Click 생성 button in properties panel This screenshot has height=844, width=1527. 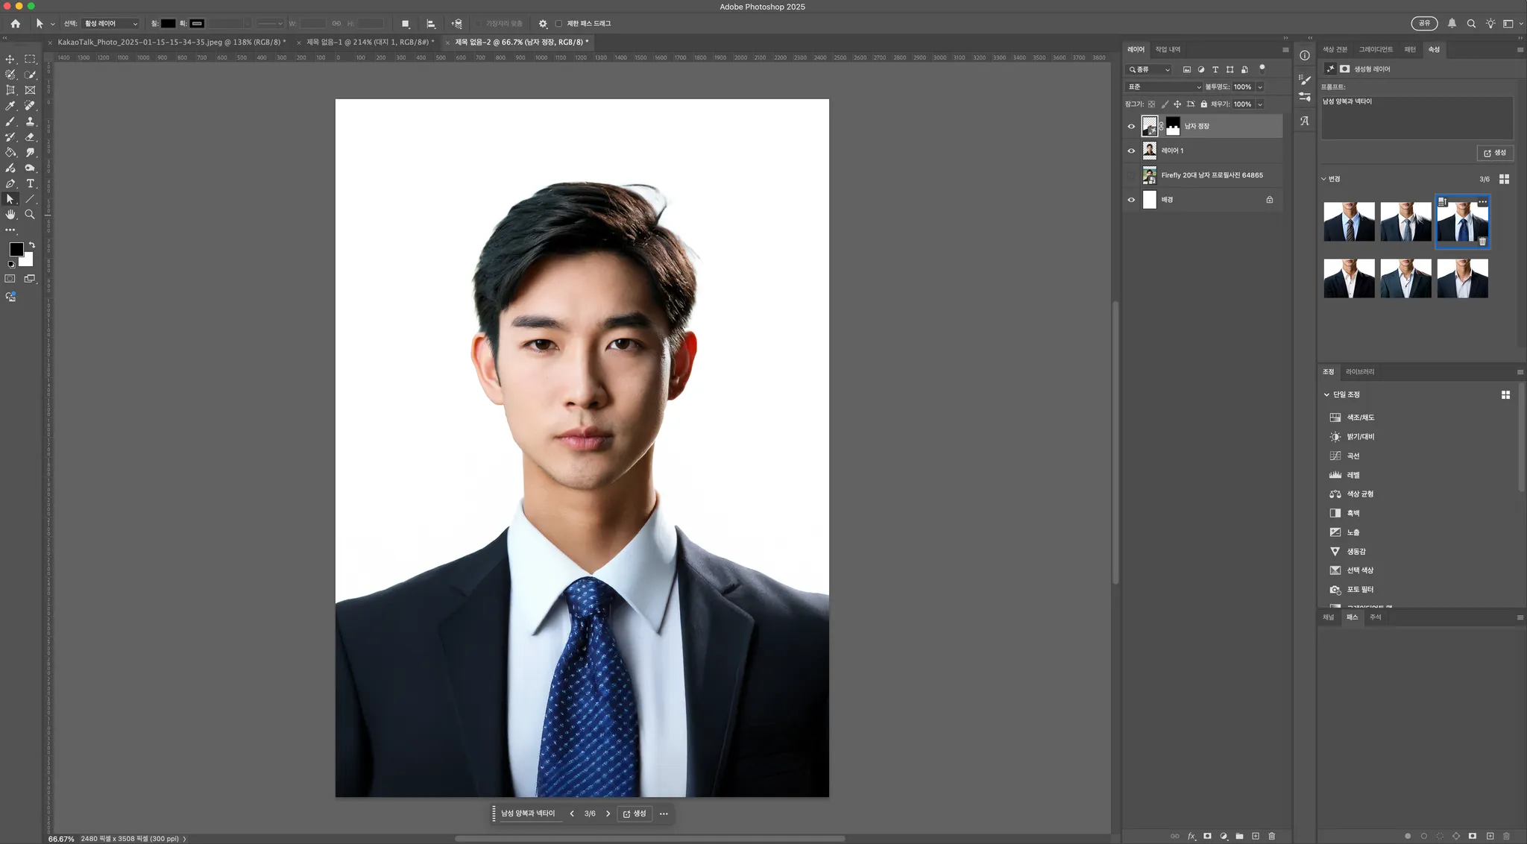[x=1495, y=153]
